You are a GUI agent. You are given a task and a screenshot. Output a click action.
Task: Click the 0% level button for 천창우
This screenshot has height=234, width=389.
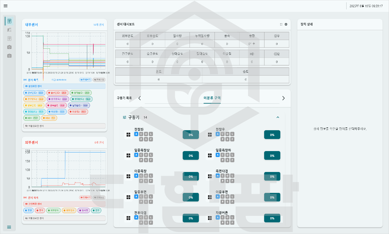coord(272,135)
